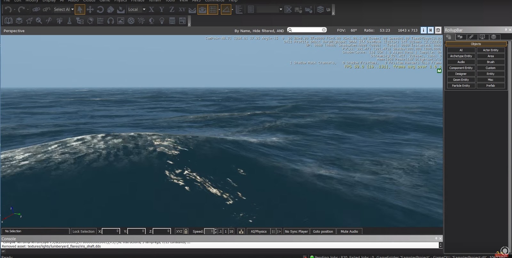The image size is (512, 258).
Task: Switch to RollupBar Objects hand tab
Action: coord(449,37)
